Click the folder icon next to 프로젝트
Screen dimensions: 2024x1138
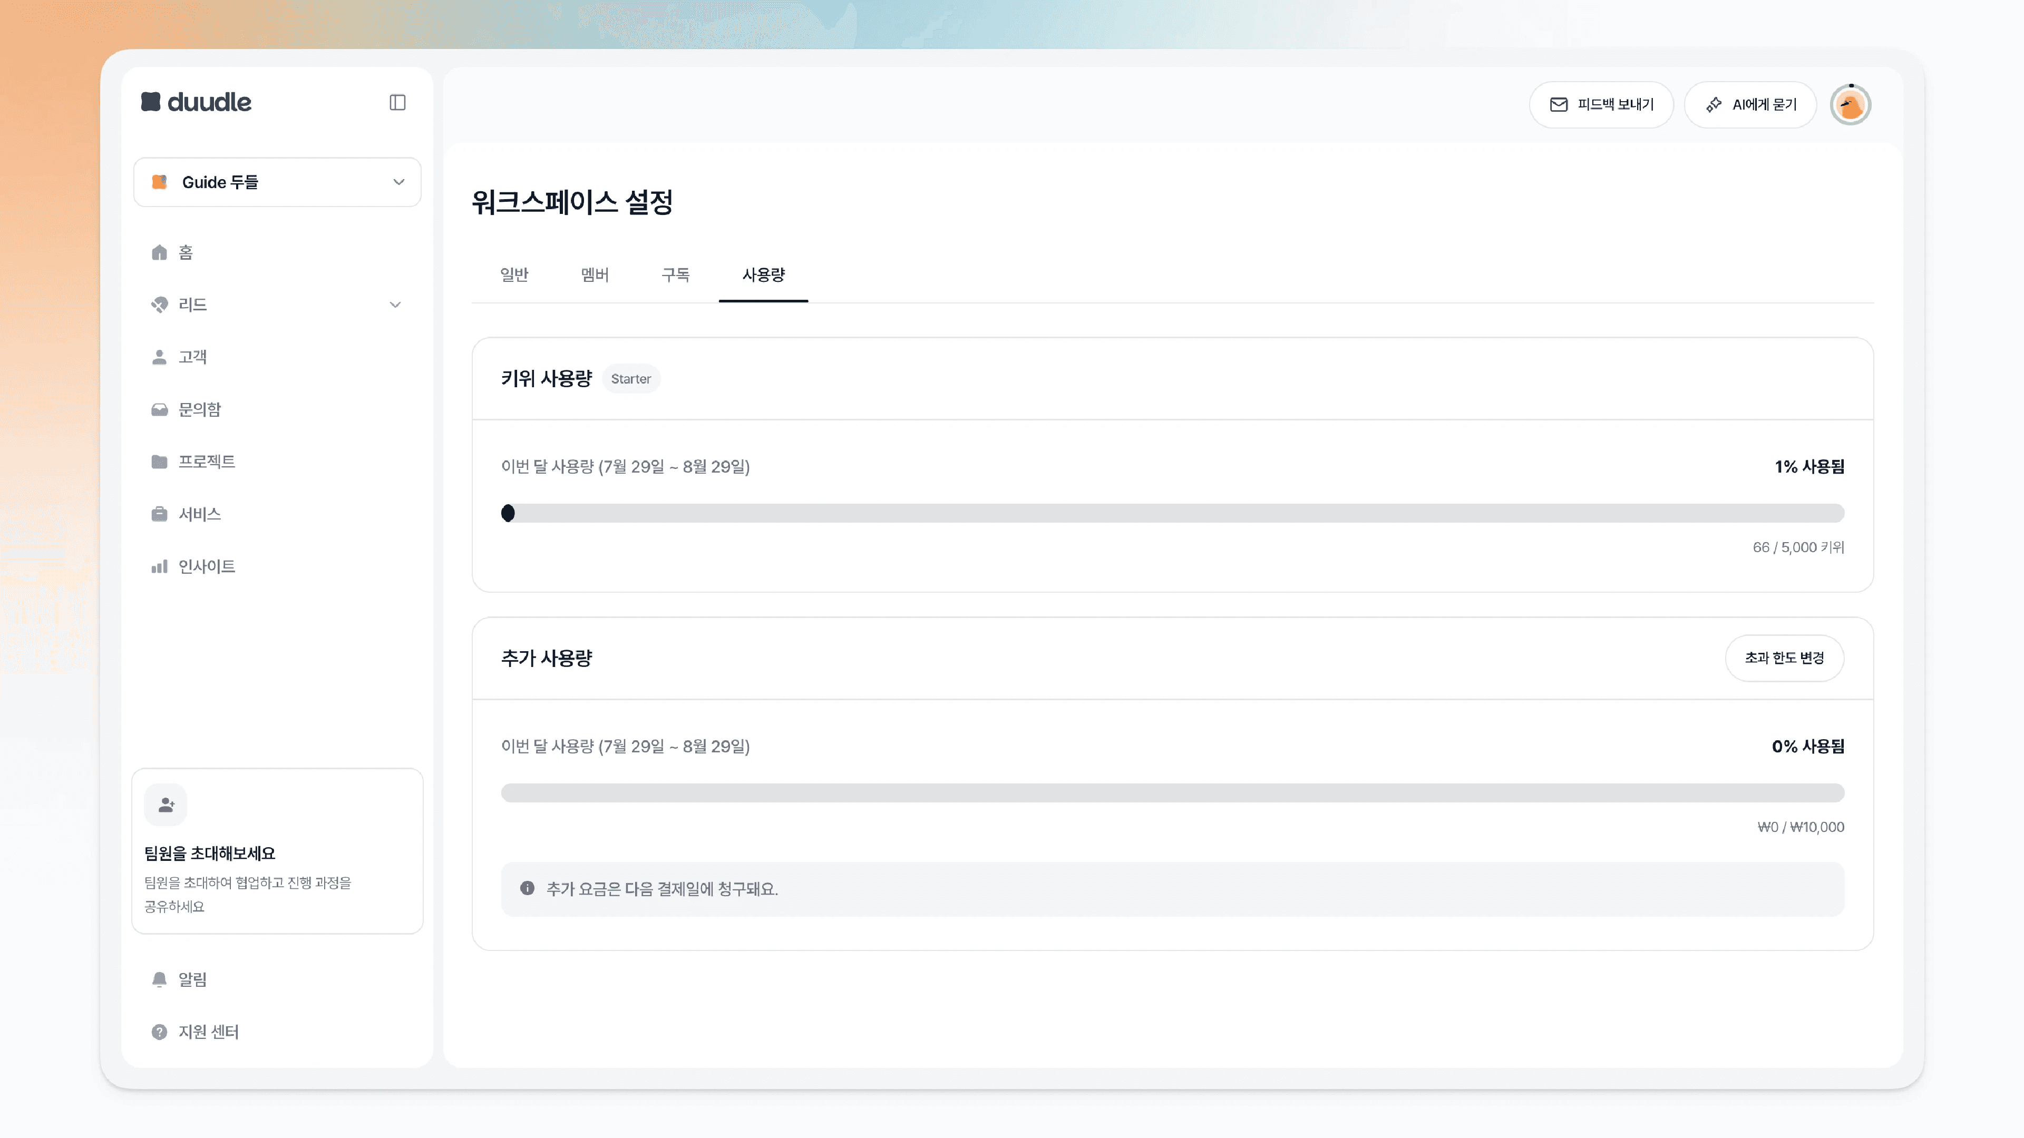160,462
